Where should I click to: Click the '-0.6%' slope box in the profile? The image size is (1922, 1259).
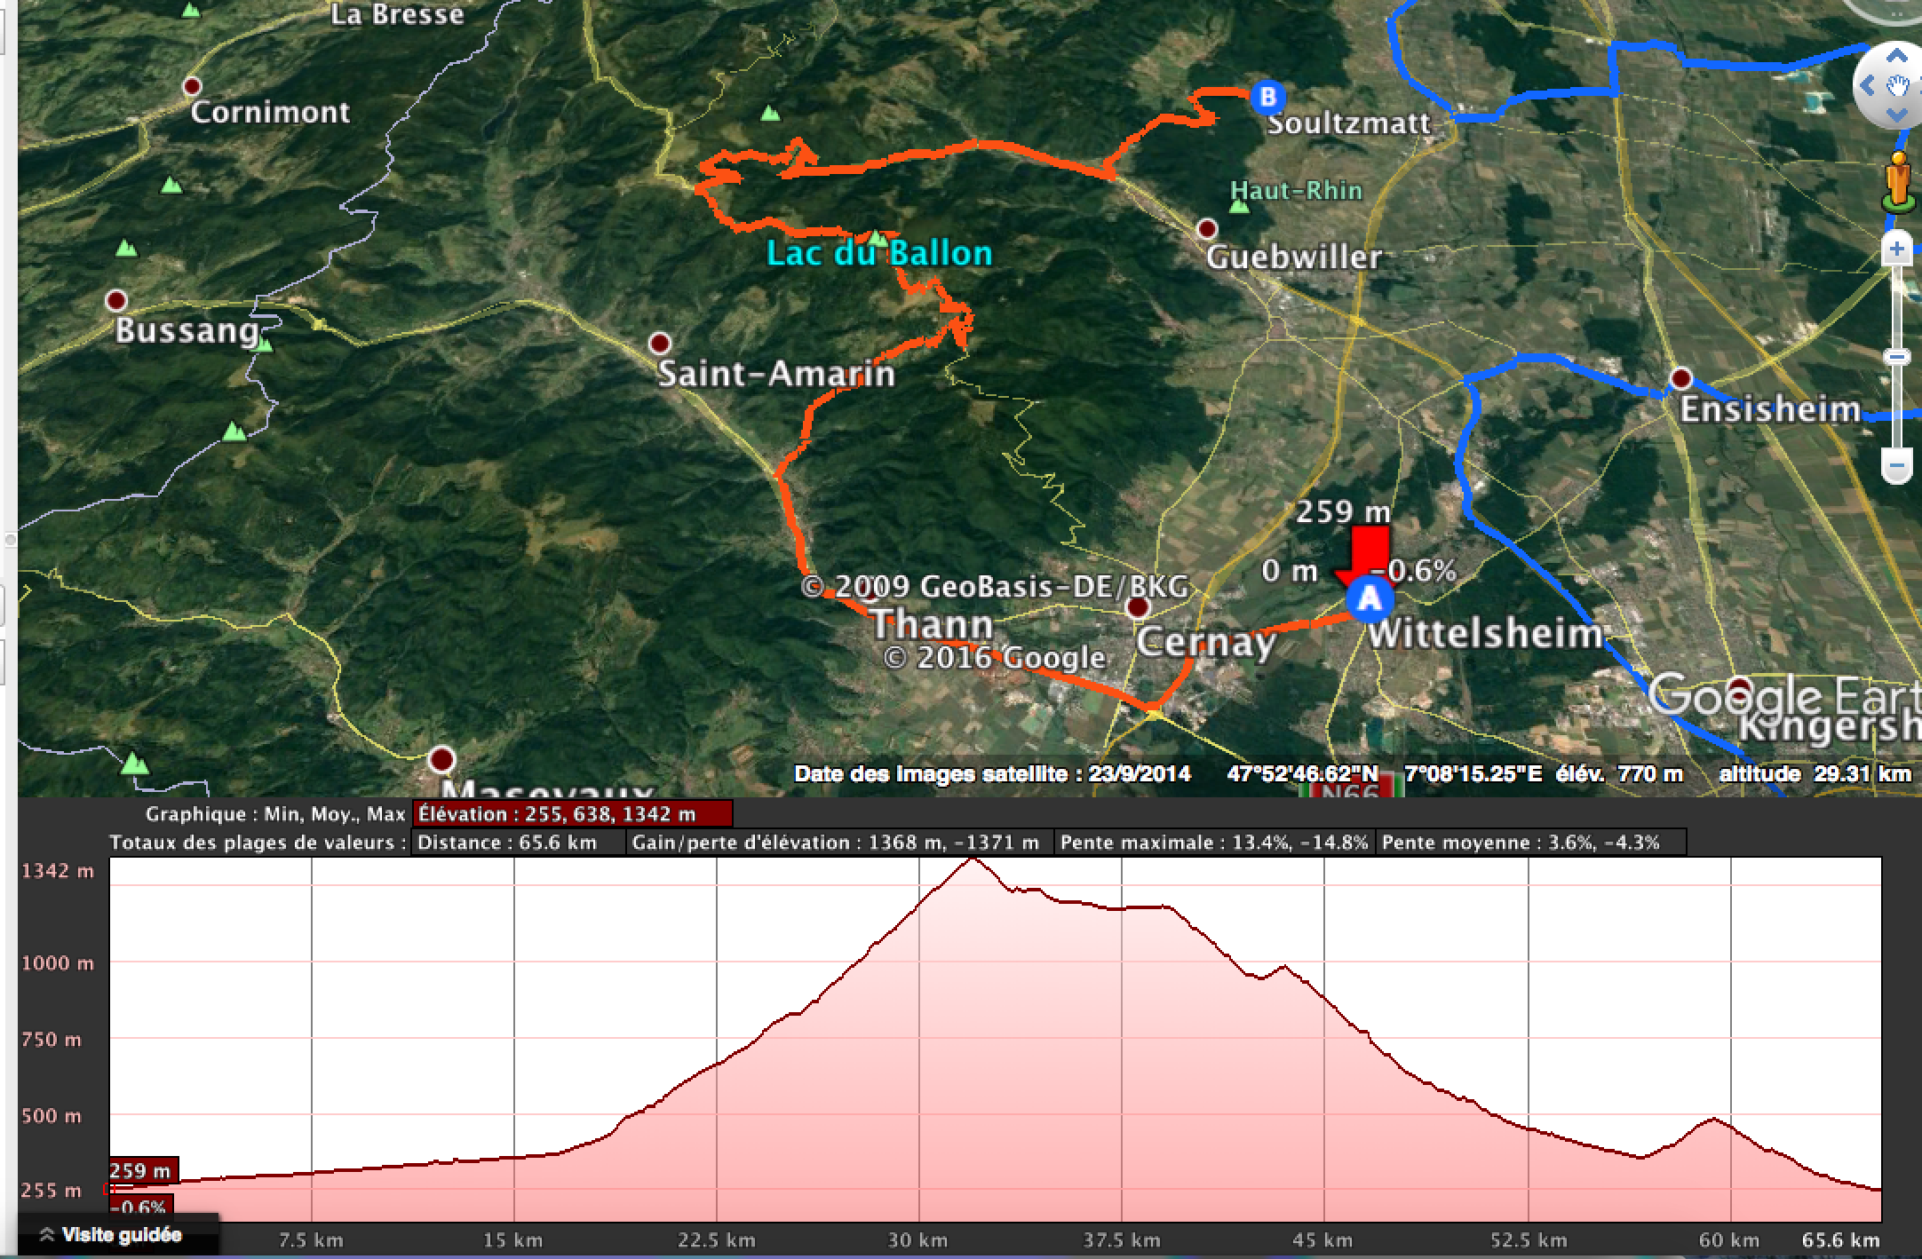[x=141, y=1207]
